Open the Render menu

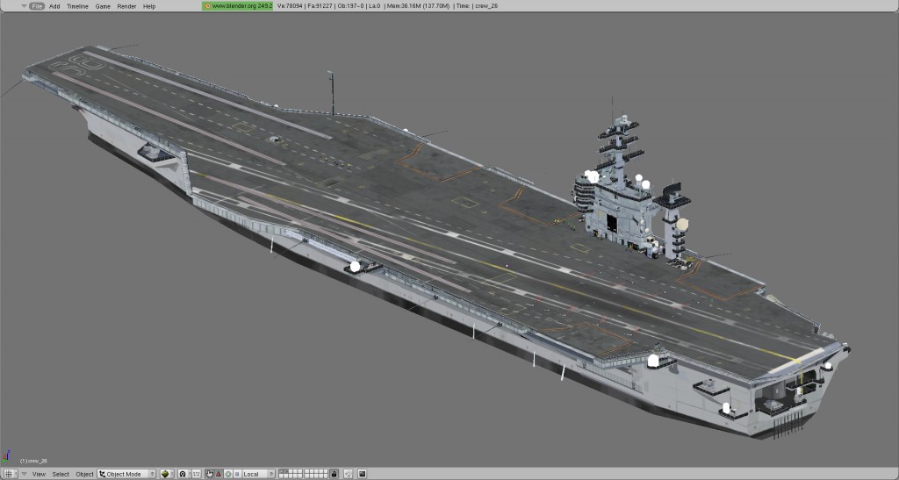(x=126, y=6)
